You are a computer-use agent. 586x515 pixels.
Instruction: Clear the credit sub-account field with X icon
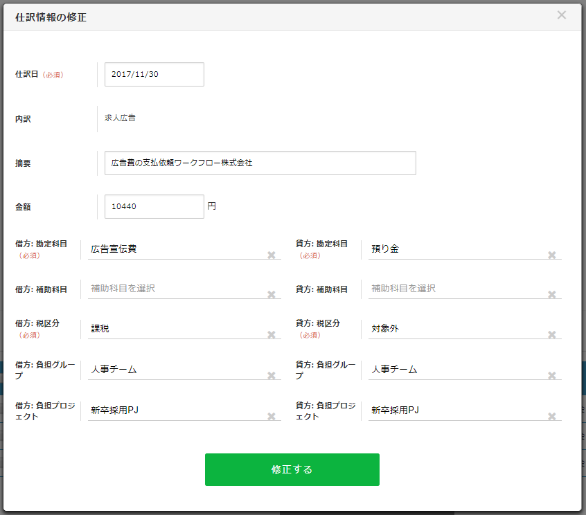(x=552, y=295)
